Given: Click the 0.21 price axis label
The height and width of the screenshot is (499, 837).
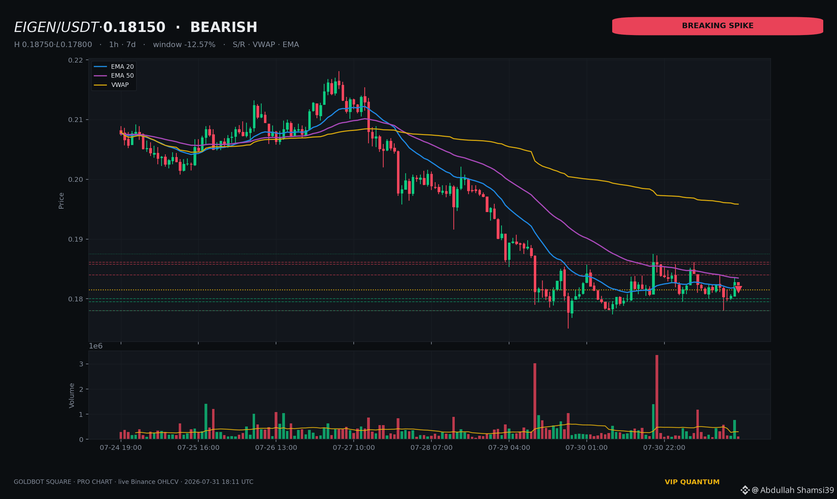Looking at the screenshot, I should click(x=76, y=120).
